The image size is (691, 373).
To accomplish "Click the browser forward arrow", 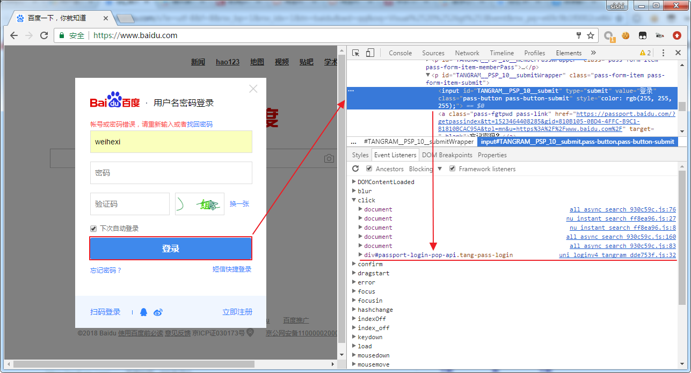I will click(x=29, y=35).
